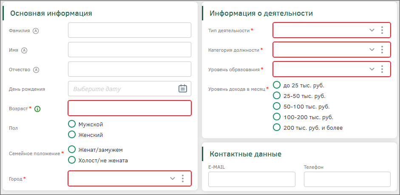
Task: Choose Женат/замужем marital status
Action: click(72, 150)
